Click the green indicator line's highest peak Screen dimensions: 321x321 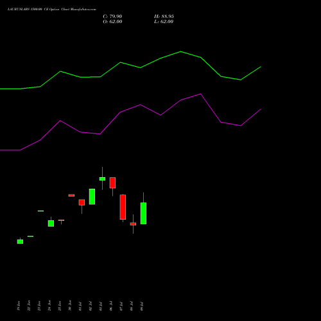tap(180, 51)
